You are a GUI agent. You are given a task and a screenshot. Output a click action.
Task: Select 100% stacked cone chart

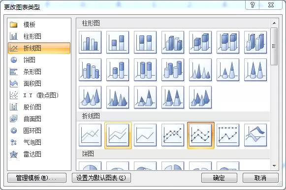tap(255, 70)
